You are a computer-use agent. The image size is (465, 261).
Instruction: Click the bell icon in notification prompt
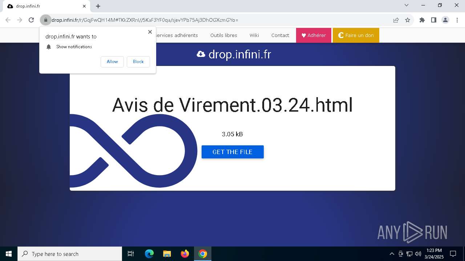point(49,47)
